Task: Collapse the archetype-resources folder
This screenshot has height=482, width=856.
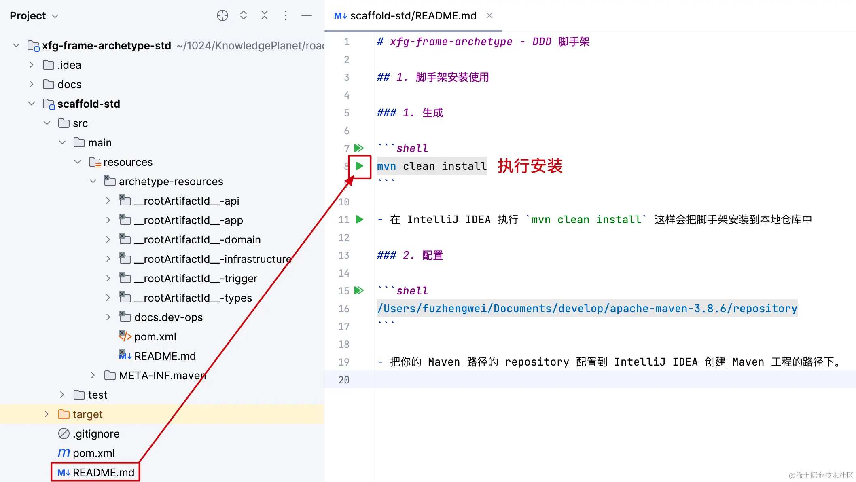Action: click(93, 181)
